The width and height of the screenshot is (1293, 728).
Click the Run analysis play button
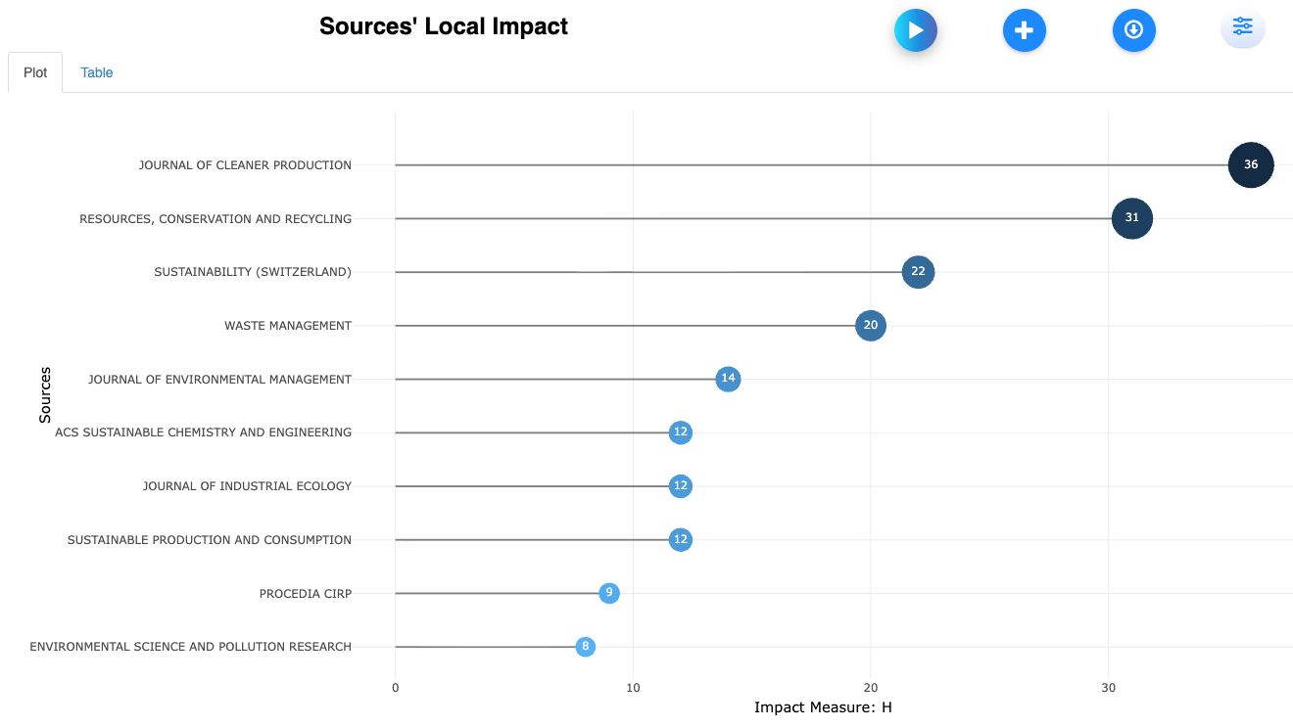pos(916,30)
